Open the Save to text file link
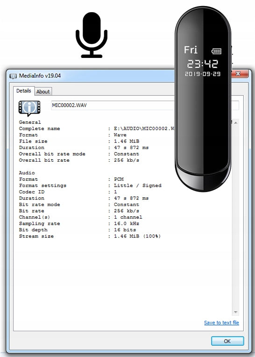 tap(221, 322)
